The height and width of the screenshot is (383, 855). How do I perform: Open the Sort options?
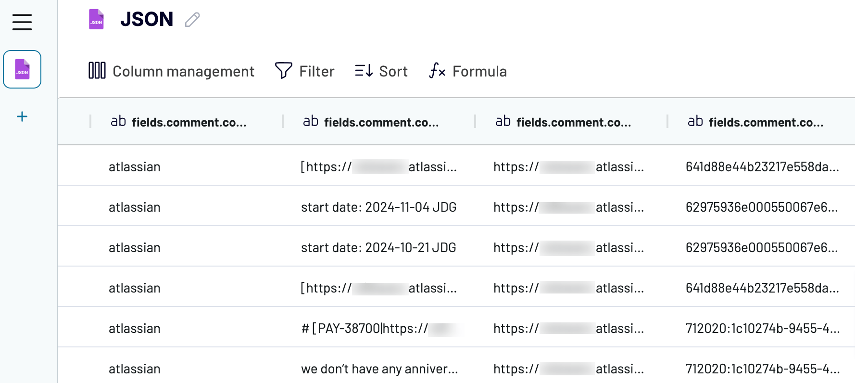pyautogui.click(x=393, y=71)
